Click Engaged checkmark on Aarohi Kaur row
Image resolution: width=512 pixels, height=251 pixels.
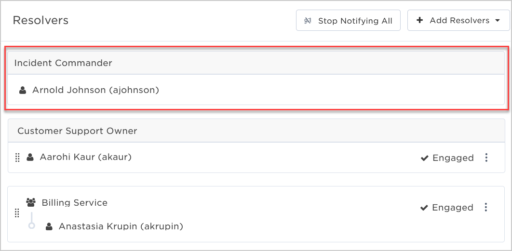click(x=424, y=159)
